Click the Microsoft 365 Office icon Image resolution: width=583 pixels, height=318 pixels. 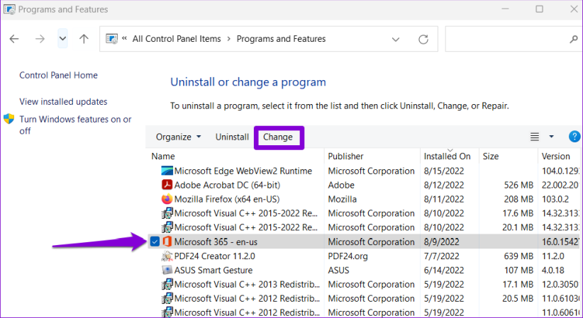[x=167, y=242]
